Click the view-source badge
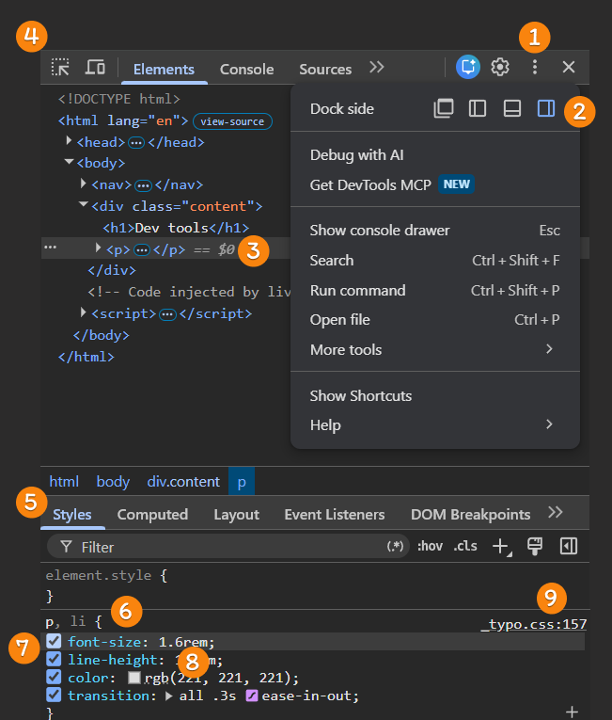The image size is (612, 720). tap(232, 121)
